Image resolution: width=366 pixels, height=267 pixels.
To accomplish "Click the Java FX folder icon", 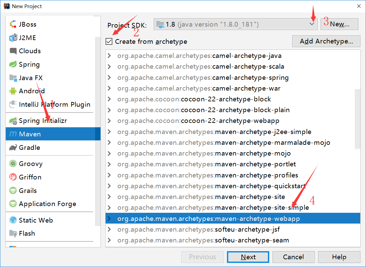I will [13, 78].
